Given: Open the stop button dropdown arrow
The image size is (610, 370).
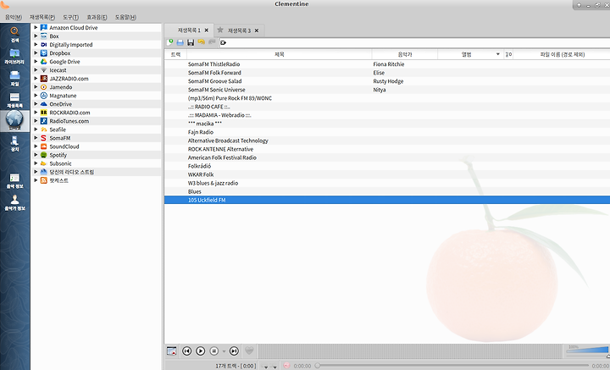Looking at the screenshot, I should click(x=224, y=351).
